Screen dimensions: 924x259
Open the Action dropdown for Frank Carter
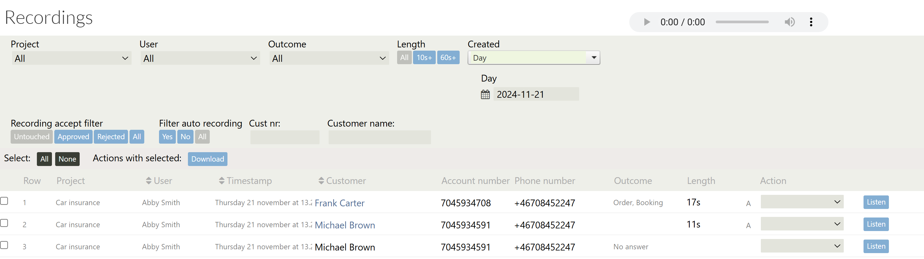tap(802, 202)
